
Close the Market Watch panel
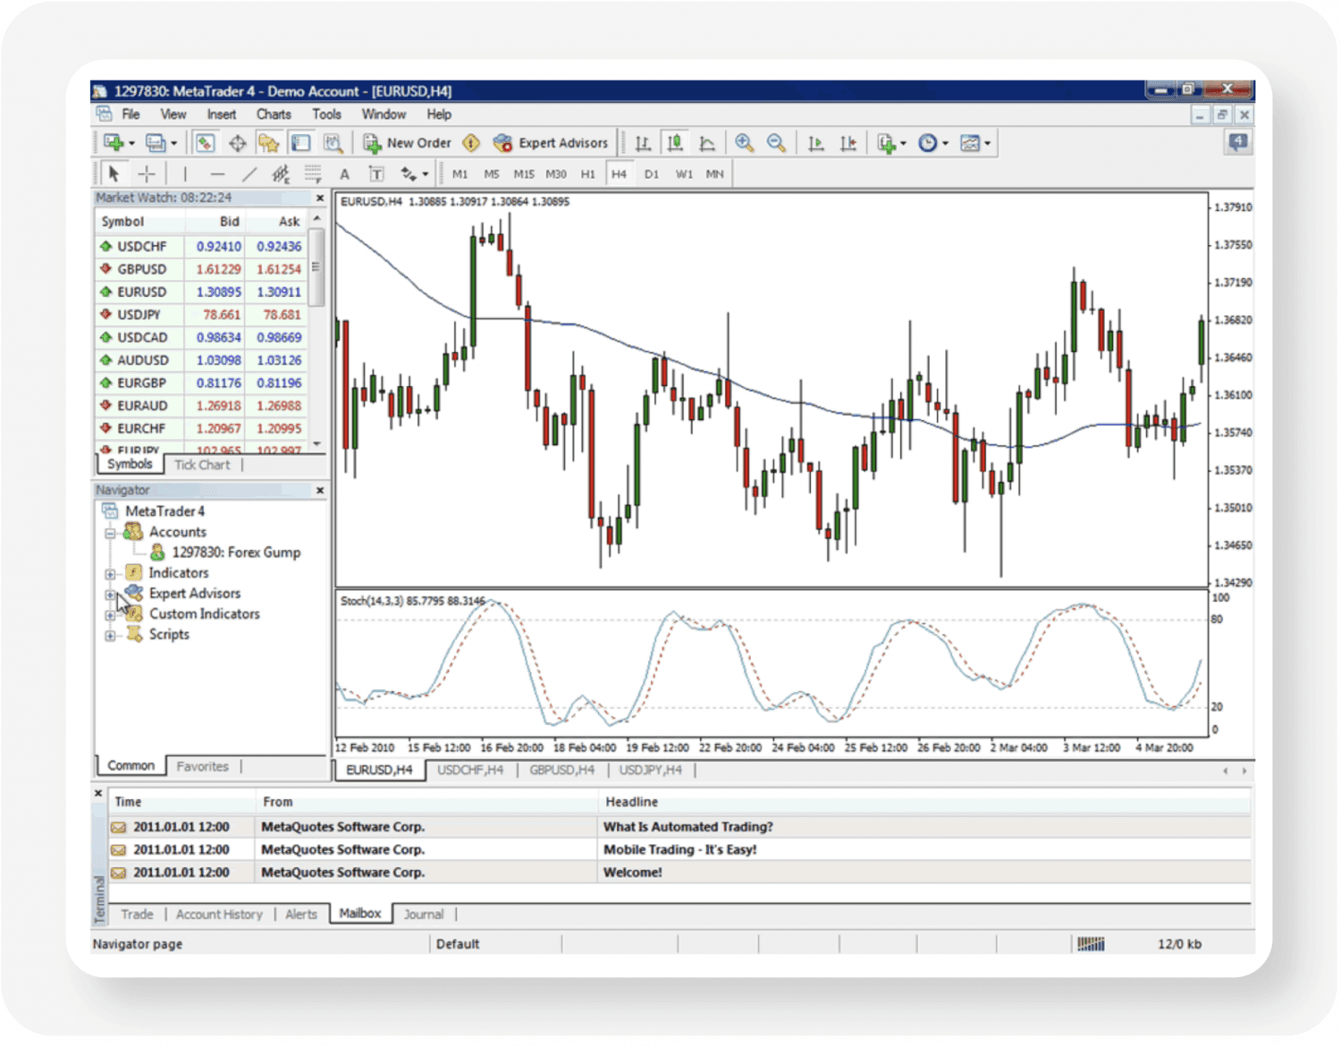click(320, 198)
